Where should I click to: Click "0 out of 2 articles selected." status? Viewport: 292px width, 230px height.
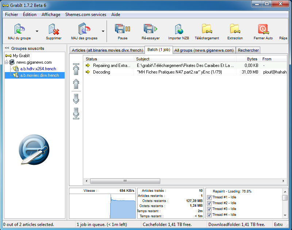[x=28, y=225]
